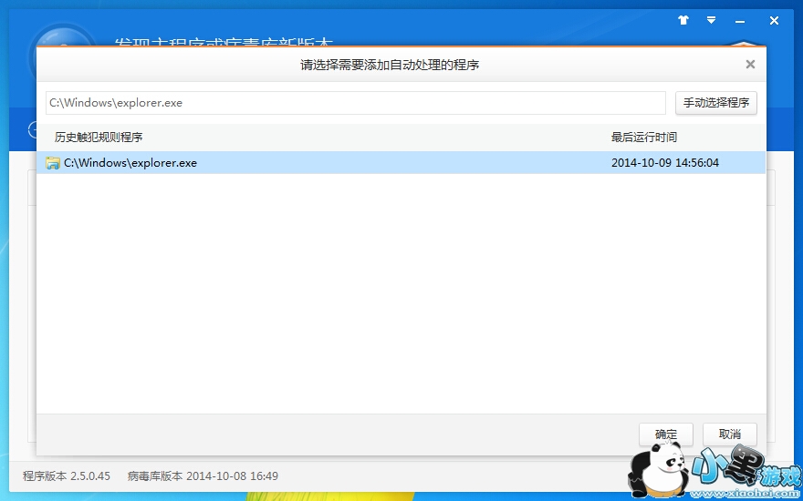This screenshot has height=501, width=803.
Task: Minimize the main antivirus window
Action: click(740, 21)
